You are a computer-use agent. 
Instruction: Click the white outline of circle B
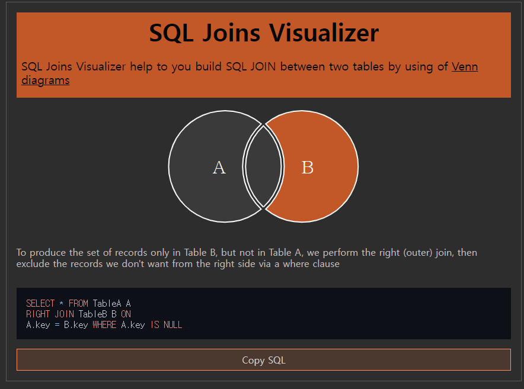[359, 167]
